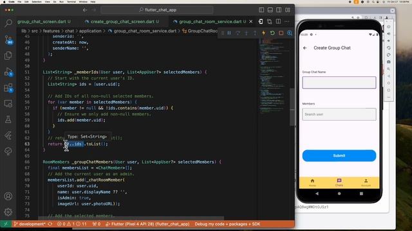
Task: Open the Accounts menu in activity bar
Action: 8,196
